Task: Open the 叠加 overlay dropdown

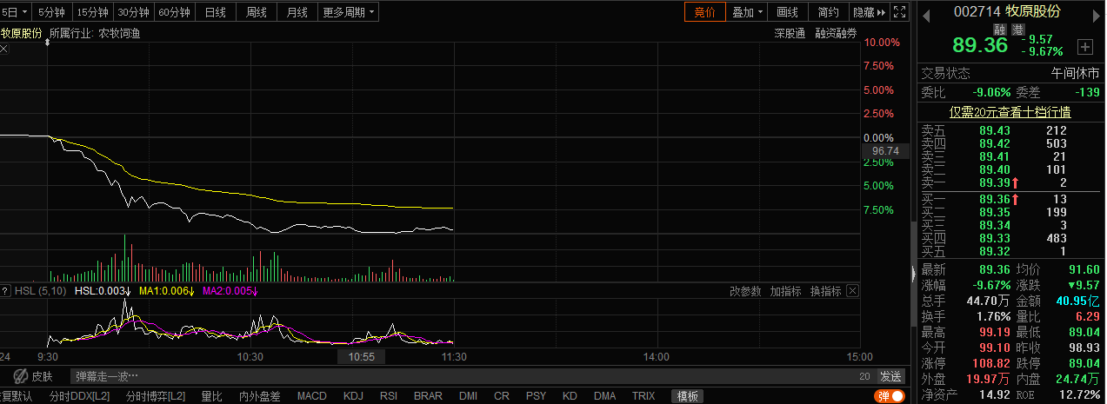Action: pos(747,12)
